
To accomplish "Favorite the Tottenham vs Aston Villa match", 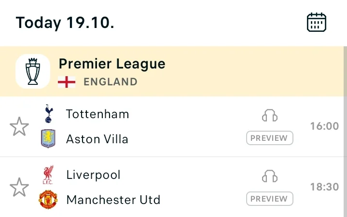I will [19, 127].
